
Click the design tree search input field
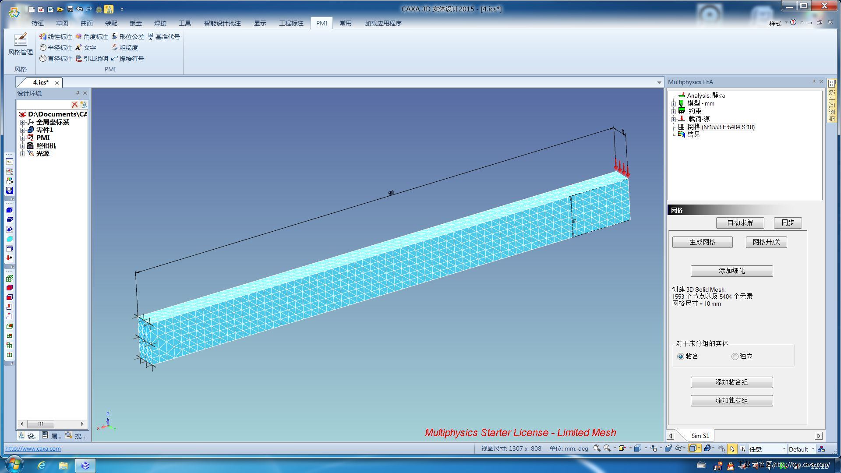pyautogui.click(x=43, y=105)
